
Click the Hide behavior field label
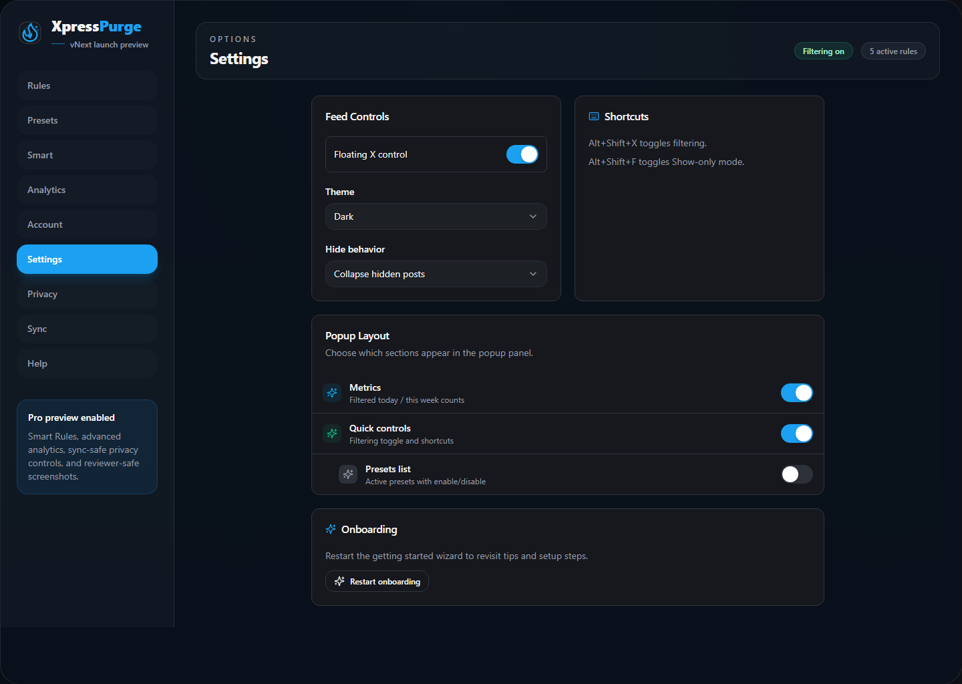click(x=355, y=249)
